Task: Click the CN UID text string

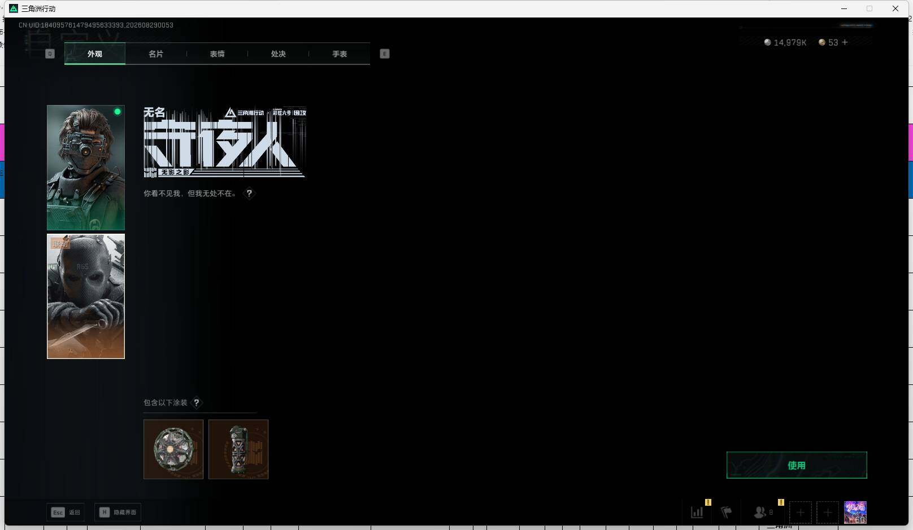Action: coord(96,25)
